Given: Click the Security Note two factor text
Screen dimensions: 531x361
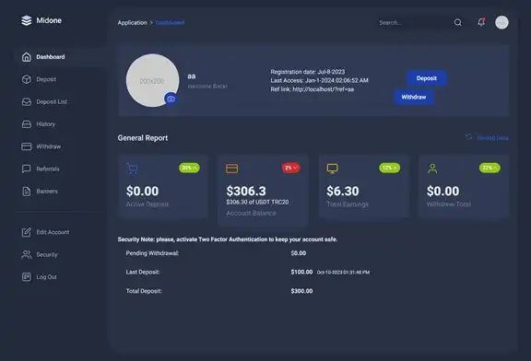Looking at the screenshot, I should 228,239.
